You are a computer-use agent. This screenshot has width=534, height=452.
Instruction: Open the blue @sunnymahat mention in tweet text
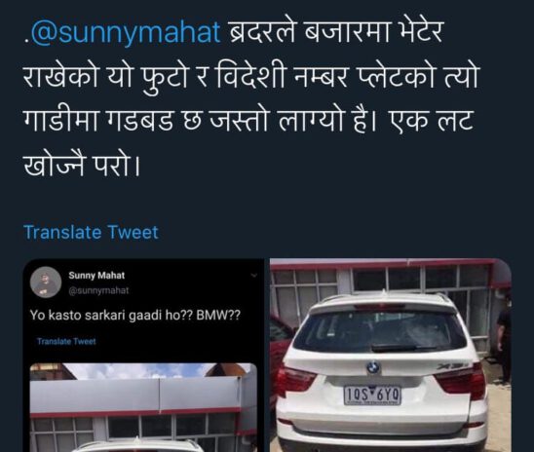(125, 33)
